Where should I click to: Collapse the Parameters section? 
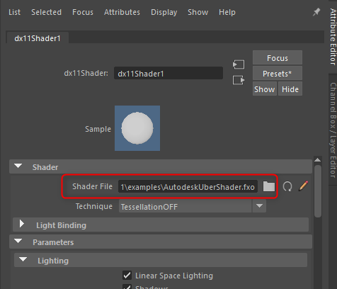18,242
